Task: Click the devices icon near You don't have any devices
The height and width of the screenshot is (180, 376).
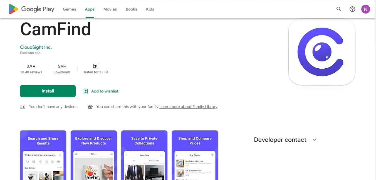Action: 23,107
